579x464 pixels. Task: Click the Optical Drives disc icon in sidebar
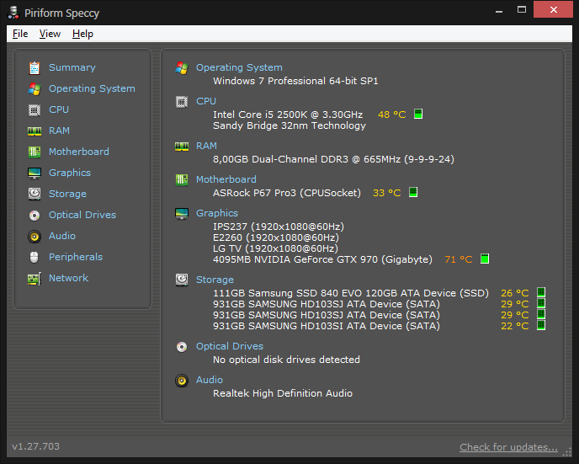pyautogui.click(x=35, y=216)
